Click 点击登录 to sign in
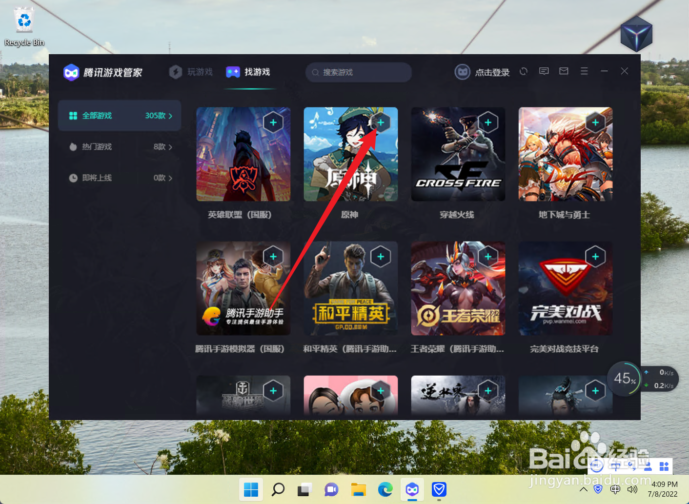Viewport: 689px width, 504px height. pyautogui.click(x=492, y=72)
